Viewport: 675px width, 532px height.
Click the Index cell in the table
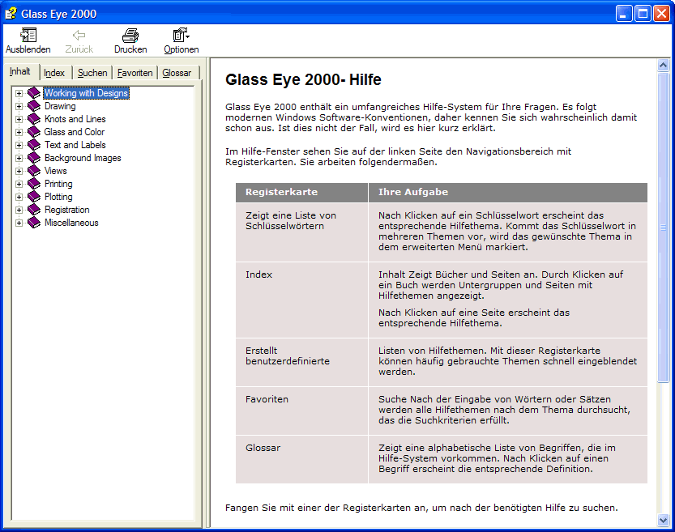[301, 300]
